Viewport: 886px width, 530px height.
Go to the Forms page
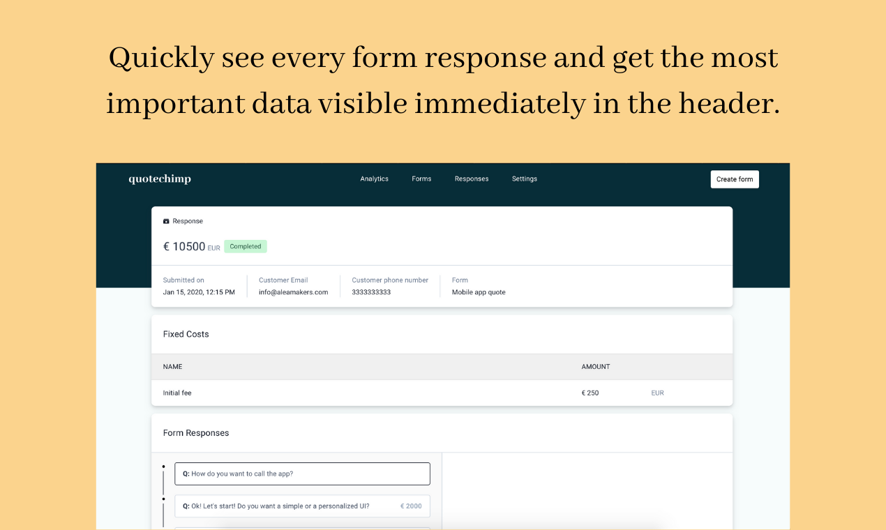[421, 179]
